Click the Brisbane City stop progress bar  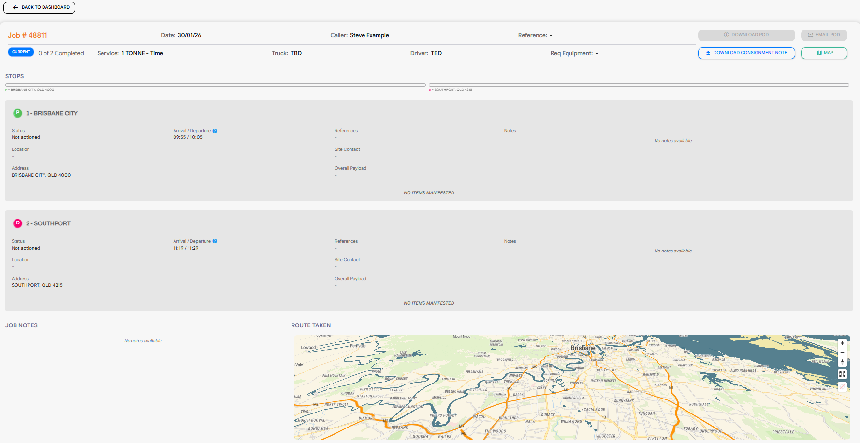[215, 85]
